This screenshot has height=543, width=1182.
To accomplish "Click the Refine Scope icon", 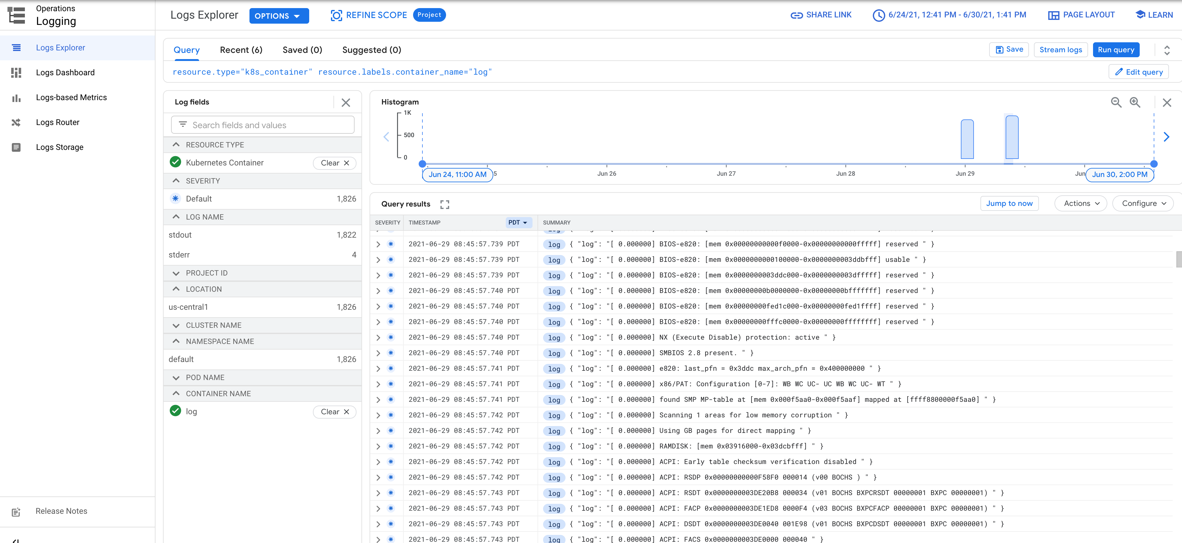I will (336, 15).
